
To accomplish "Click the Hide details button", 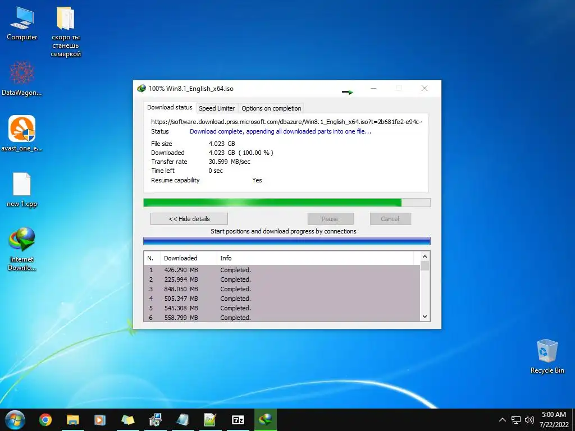I will click(189, 219).
